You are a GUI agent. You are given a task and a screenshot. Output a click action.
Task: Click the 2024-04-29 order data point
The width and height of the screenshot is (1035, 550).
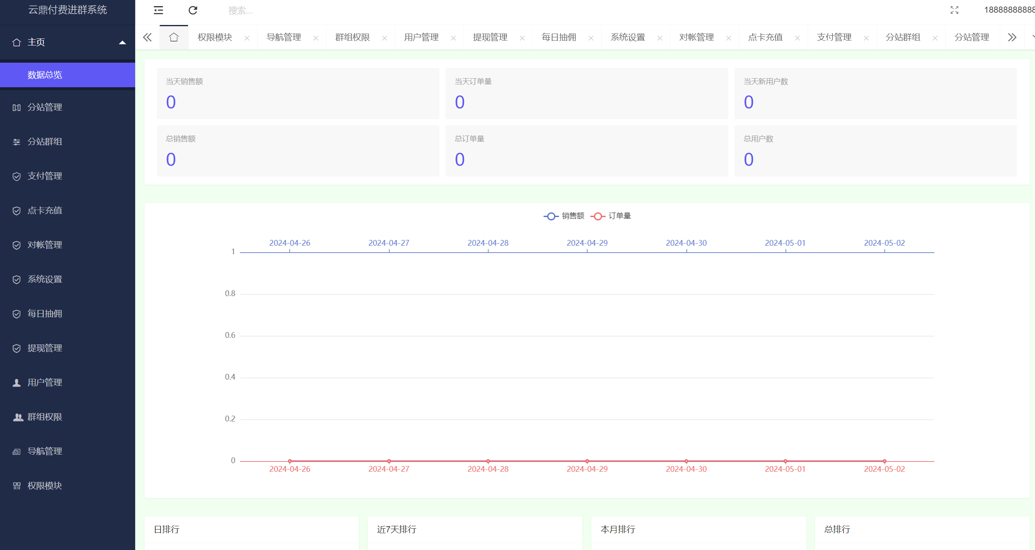pos(587,461)
